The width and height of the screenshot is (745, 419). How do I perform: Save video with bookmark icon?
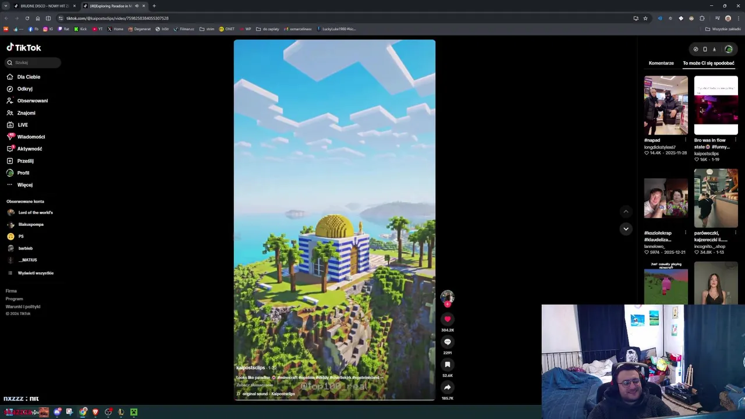point(447,364)
